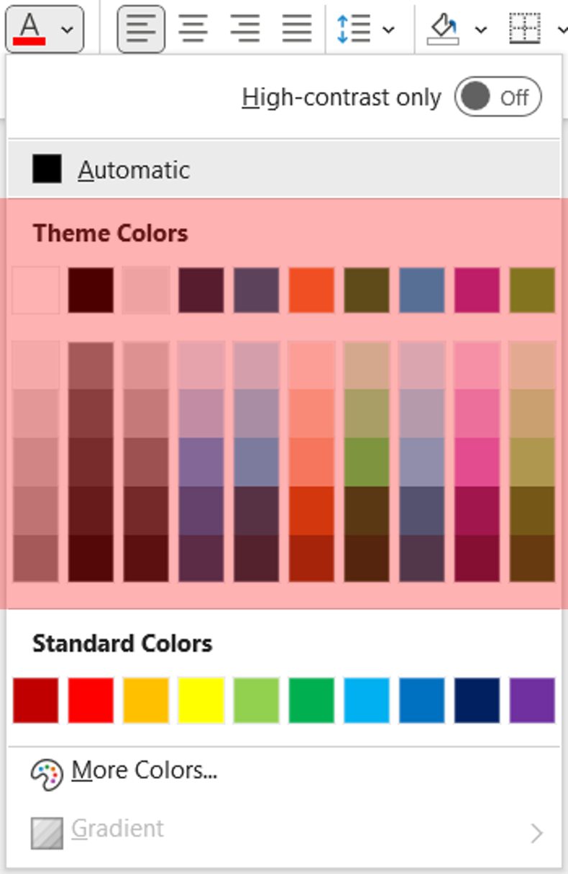Viewport: 568px width, 874px height.
Task: Click the shading paint bucket icon
Action: pos(443,29)
